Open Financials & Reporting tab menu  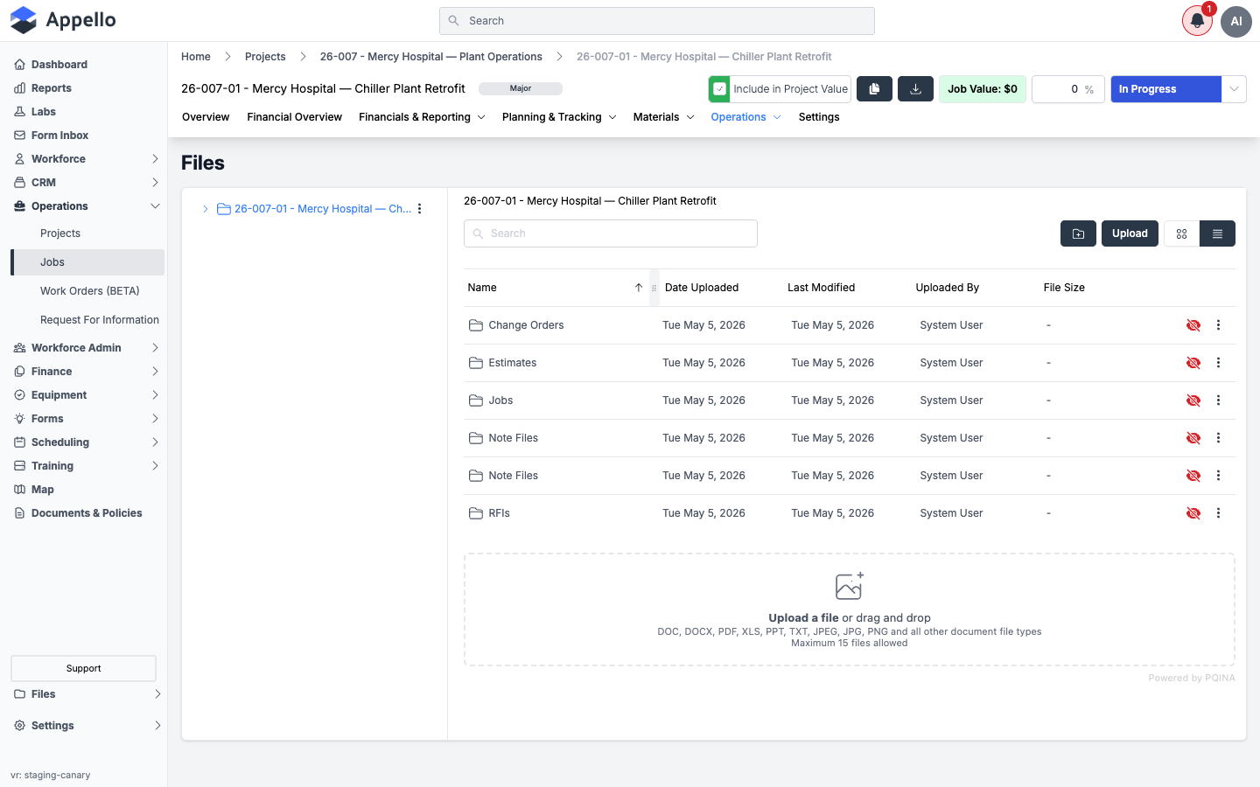[x=422, y=117]
